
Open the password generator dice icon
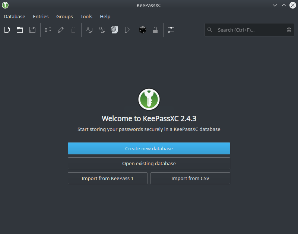[143, 30]
